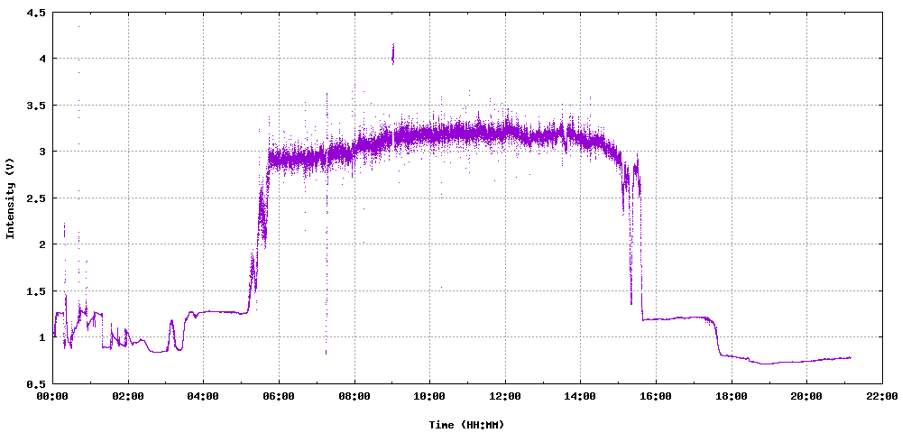Click the 4.5 y-axis tick label
The width and height of the screenshot is (902, 433).
tap(37, 12)
